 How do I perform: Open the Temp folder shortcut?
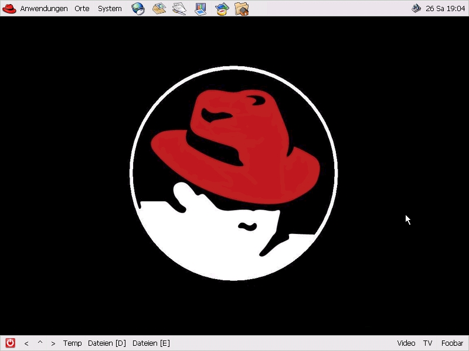pyautogui.click(x=72, y=343)
